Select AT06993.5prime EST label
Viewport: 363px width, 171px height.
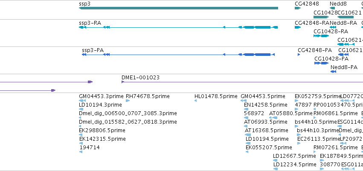(x=266, y=122)
